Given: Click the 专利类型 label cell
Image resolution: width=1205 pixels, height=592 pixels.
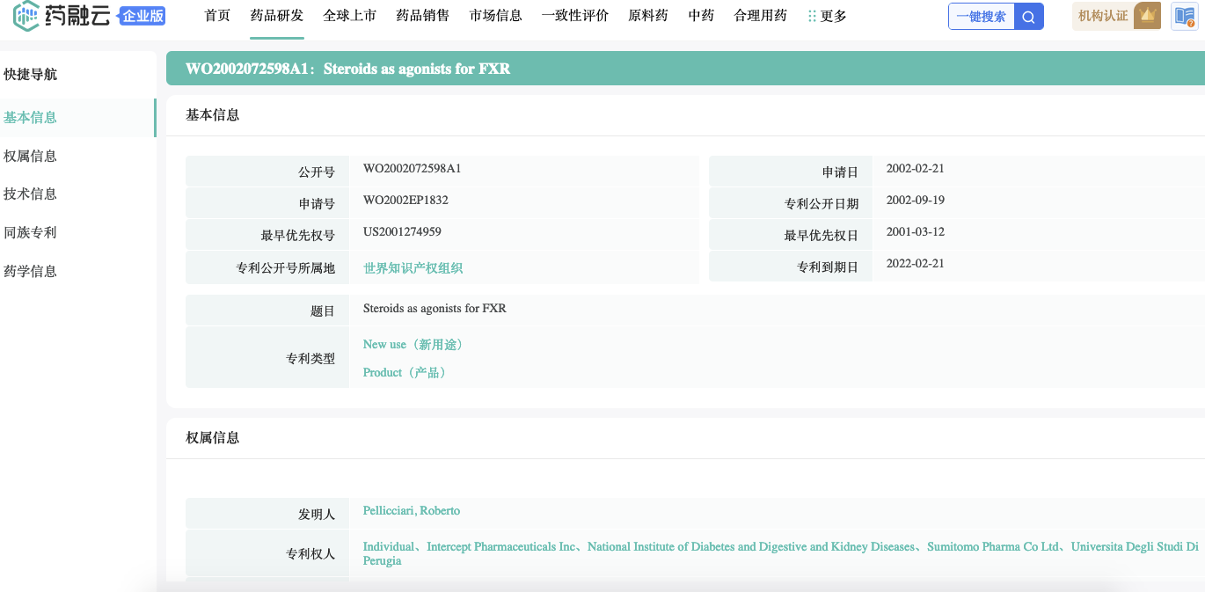Looking at the screenshot, I should [267, 358].
